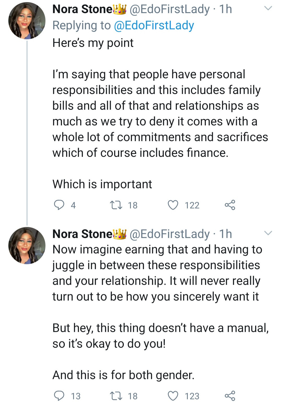Open the profile picture on the second tweet

[27, 245]
